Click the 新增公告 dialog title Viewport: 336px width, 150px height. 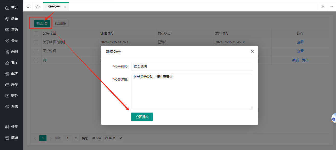pos(113,52)
